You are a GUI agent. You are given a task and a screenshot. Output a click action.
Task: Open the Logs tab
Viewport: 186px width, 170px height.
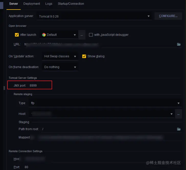point(49,4)
